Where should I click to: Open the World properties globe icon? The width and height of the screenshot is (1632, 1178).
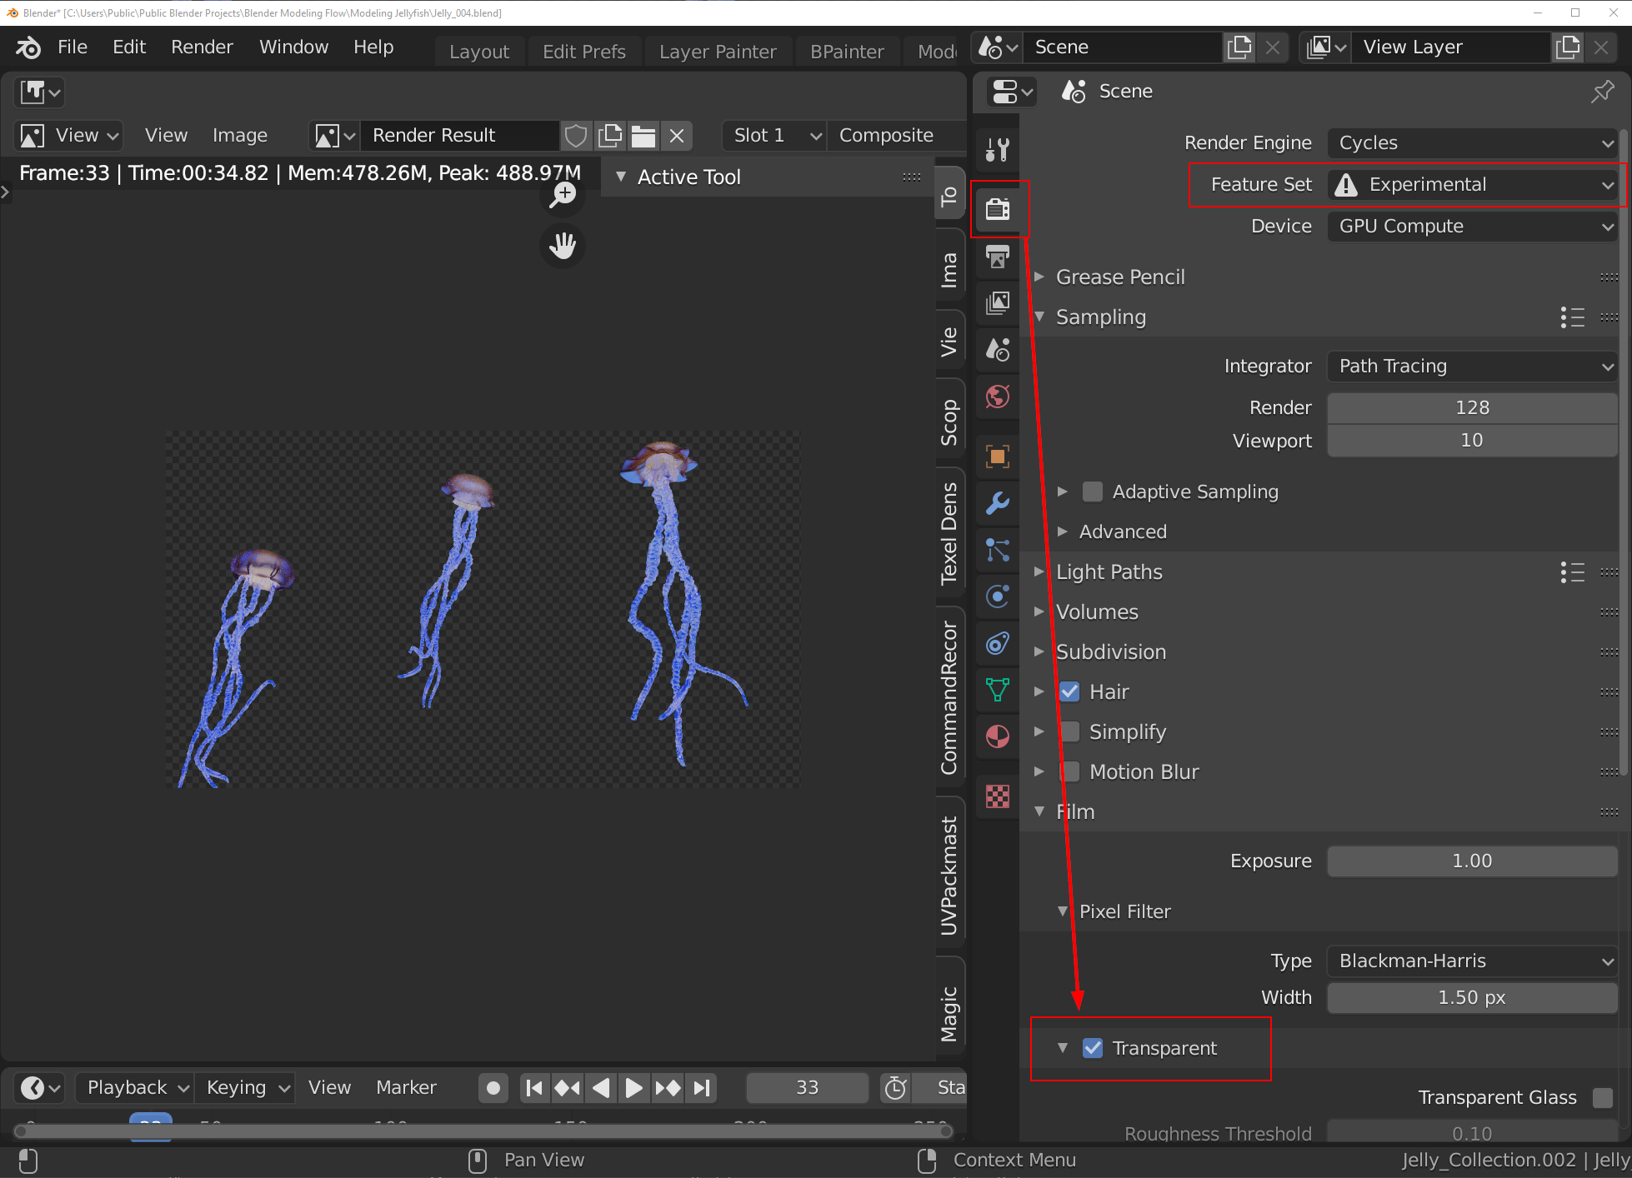tap(998, 397)
